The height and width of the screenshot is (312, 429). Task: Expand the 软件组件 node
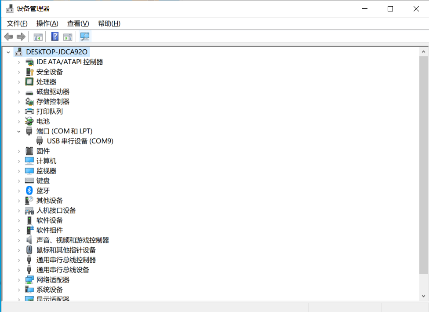(19, 231)
